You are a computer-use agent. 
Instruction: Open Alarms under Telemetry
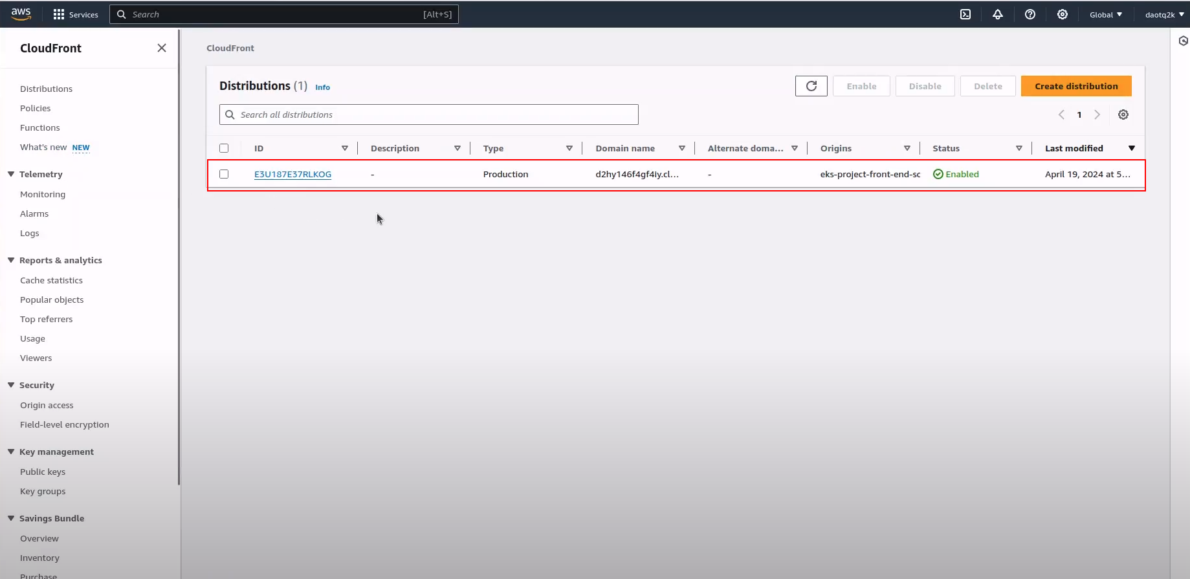tap(34, 213)
